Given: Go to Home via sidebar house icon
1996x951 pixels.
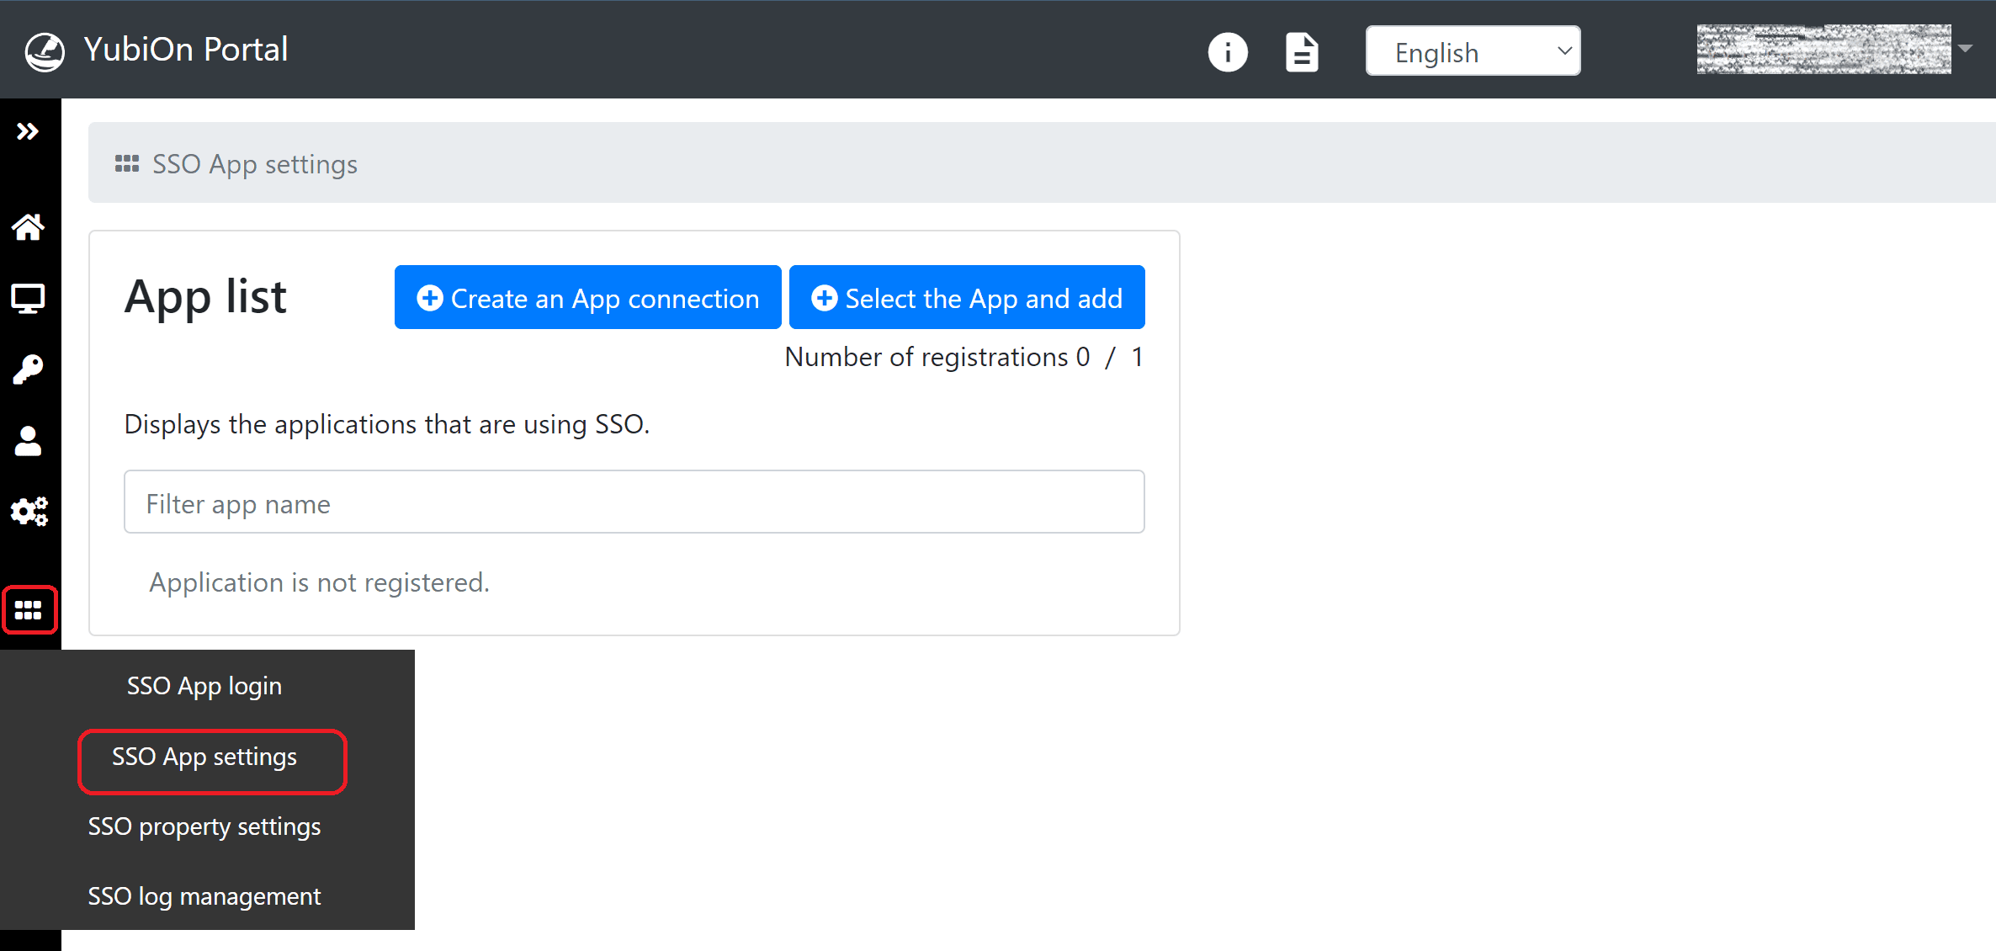Looking at the screenshot, I should (x=28, y=227).
